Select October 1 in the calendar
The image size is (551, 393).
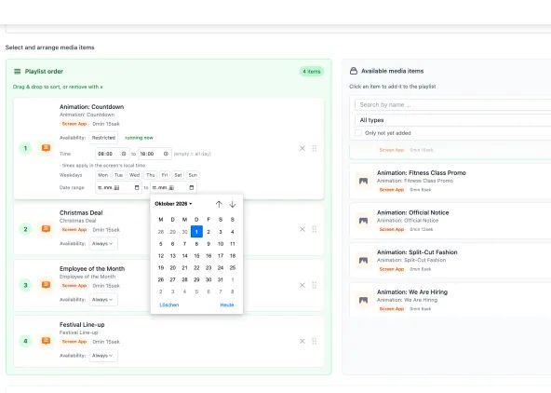(196, 232)
